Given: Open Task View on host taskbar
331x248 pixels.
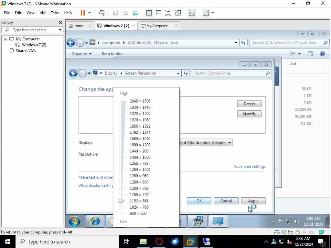Looking at the screenshot, I should (x=126, y=242).
